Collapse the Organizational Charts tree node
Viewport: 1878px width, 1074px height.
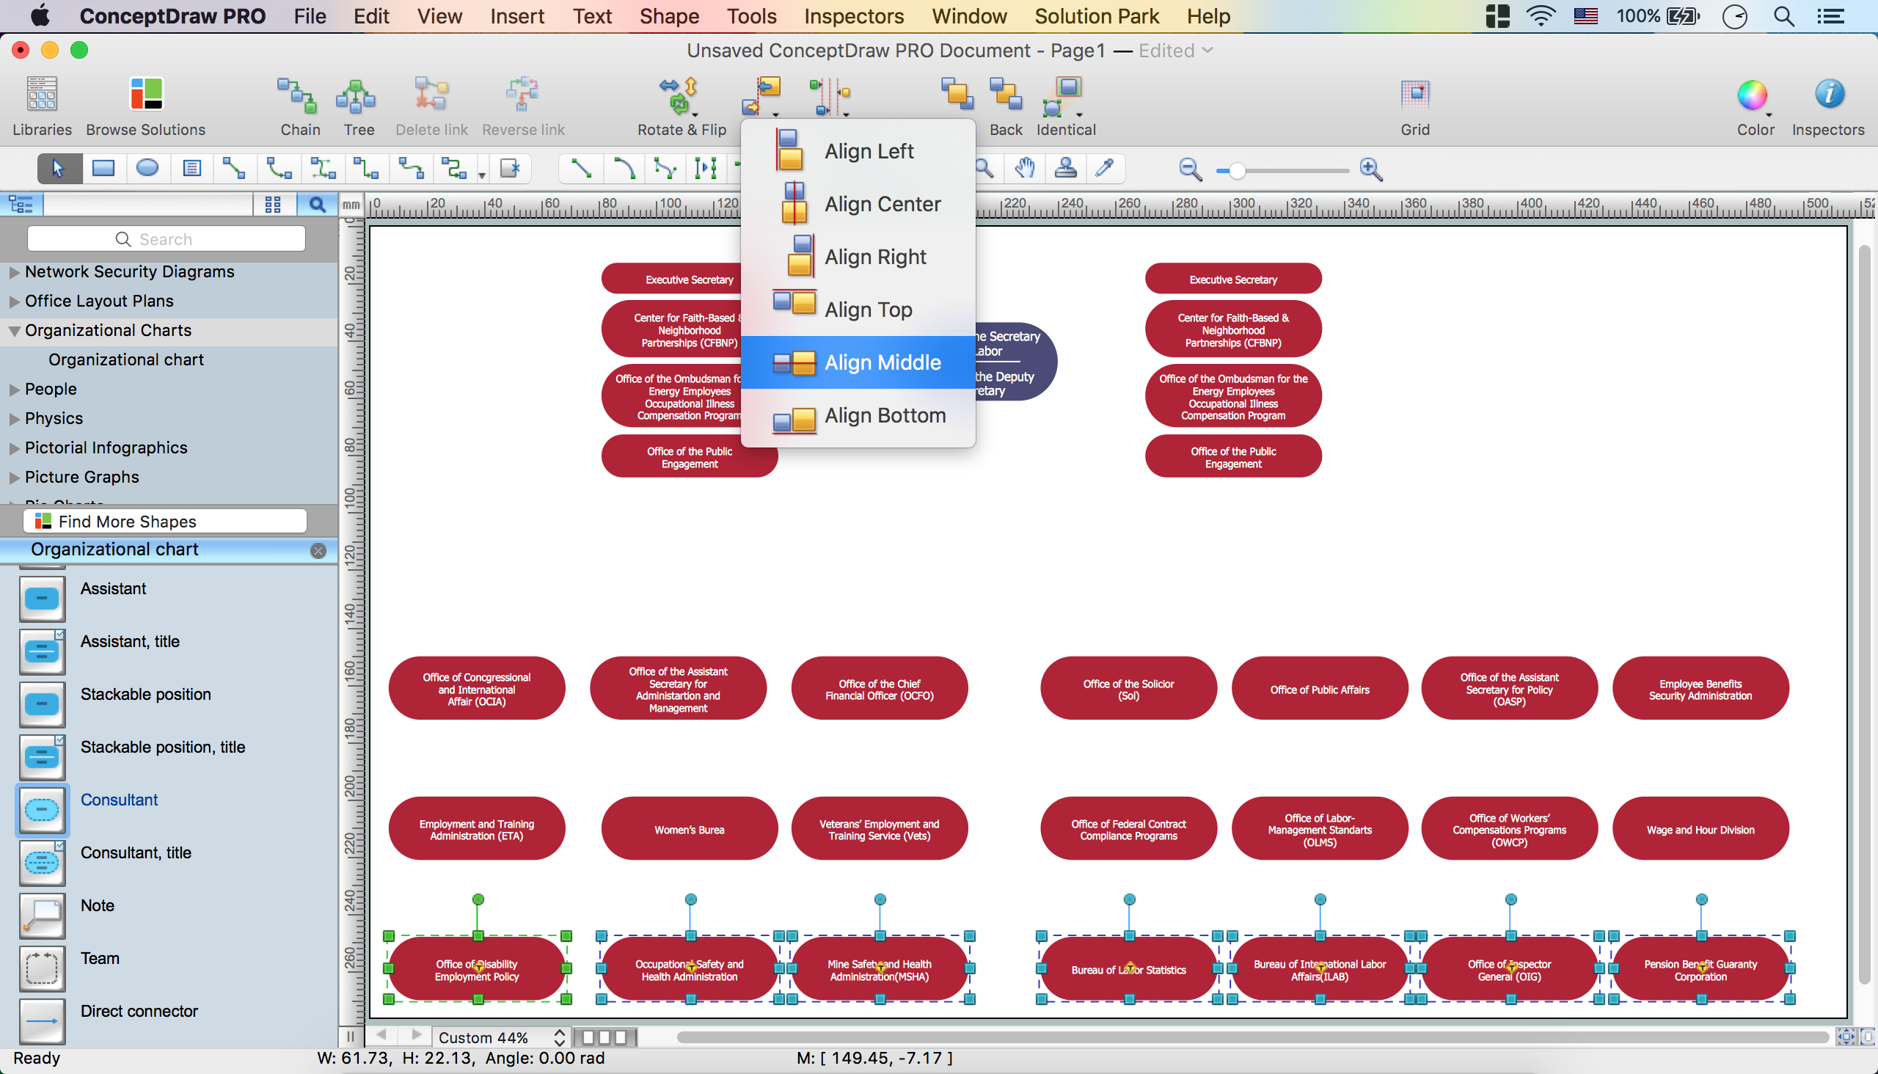[x=14, y=331]
